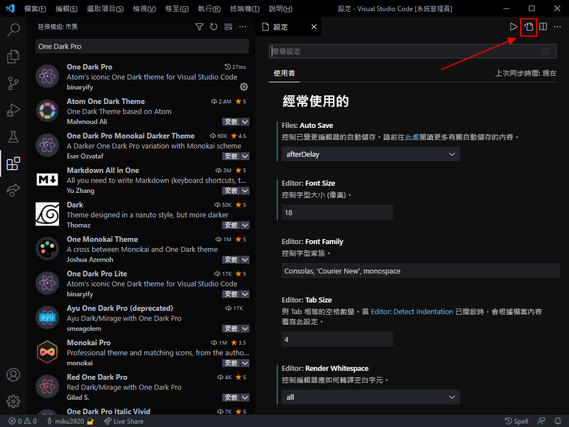The image size is (569, 427).
Task: Open the Live Share activity bar icon
Action: (13, 190)
